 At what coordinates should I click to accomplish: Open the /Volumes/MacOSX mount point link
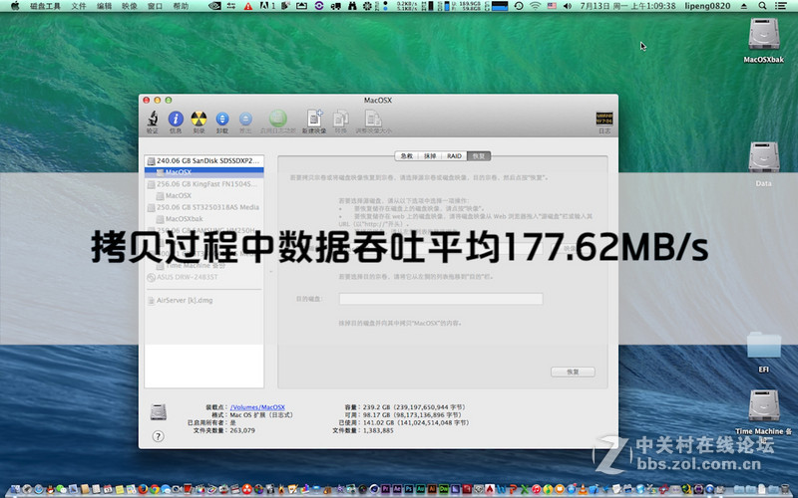(257, 407)
